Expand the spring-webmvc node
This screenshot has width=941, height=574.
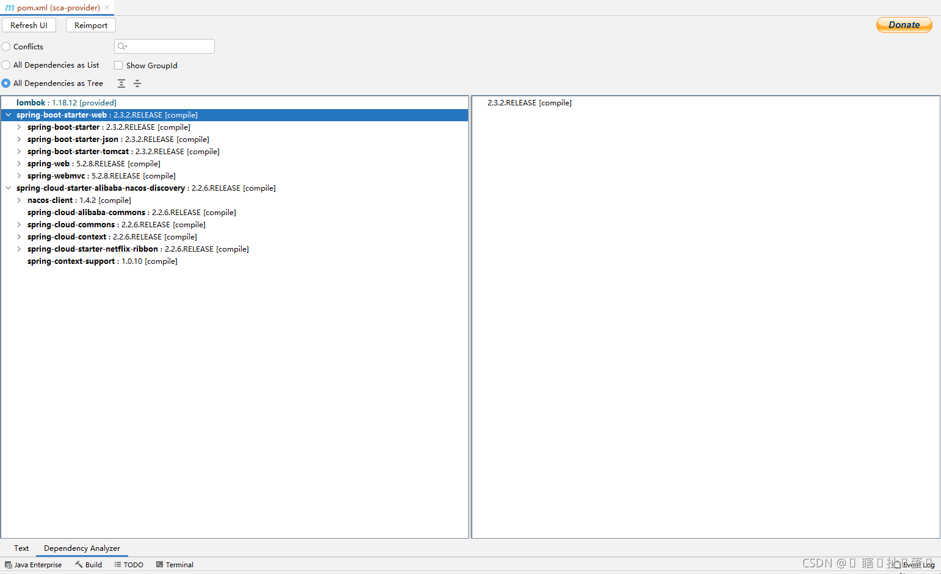[x=19, y=176]
